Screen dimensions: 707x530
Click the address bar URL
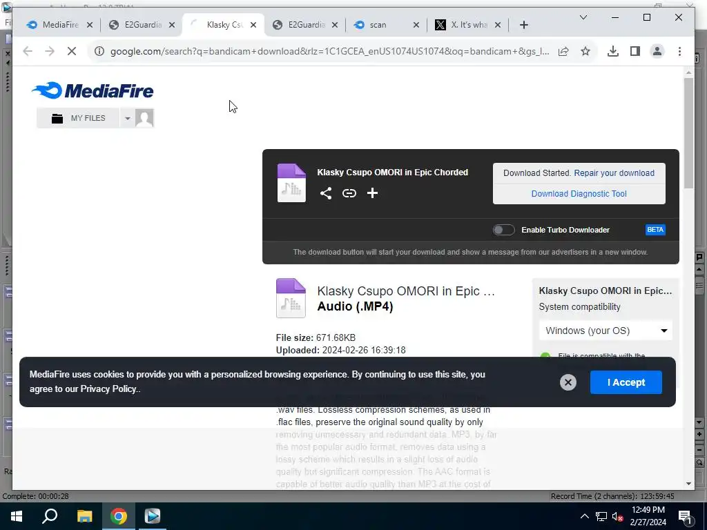[329, 51]
